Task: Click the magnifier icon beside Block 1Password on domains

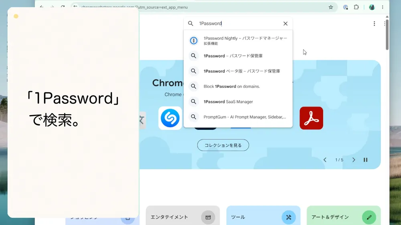Action: click(x=194, y=86)
